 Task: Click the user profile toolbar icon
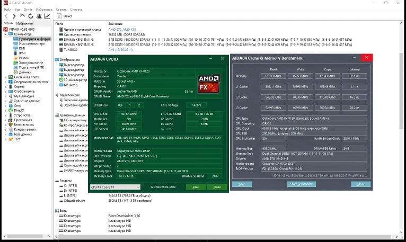(x=39, y=16)
